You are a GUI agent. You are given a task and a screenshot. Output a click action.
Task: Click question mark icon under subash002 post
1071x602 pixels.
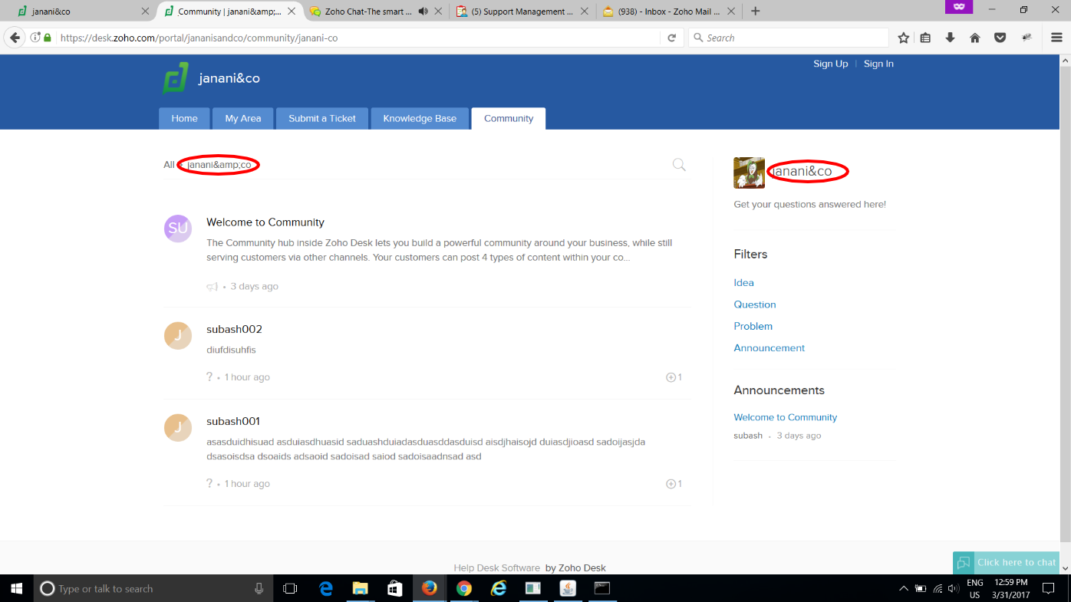(x=209, y=377)
